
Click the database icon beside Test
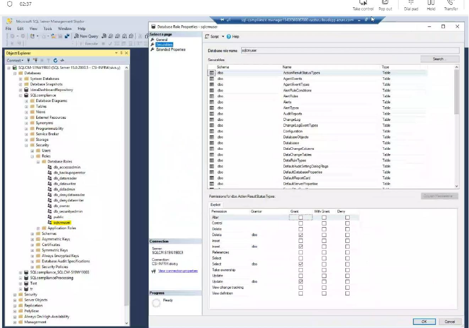[26, 283]
